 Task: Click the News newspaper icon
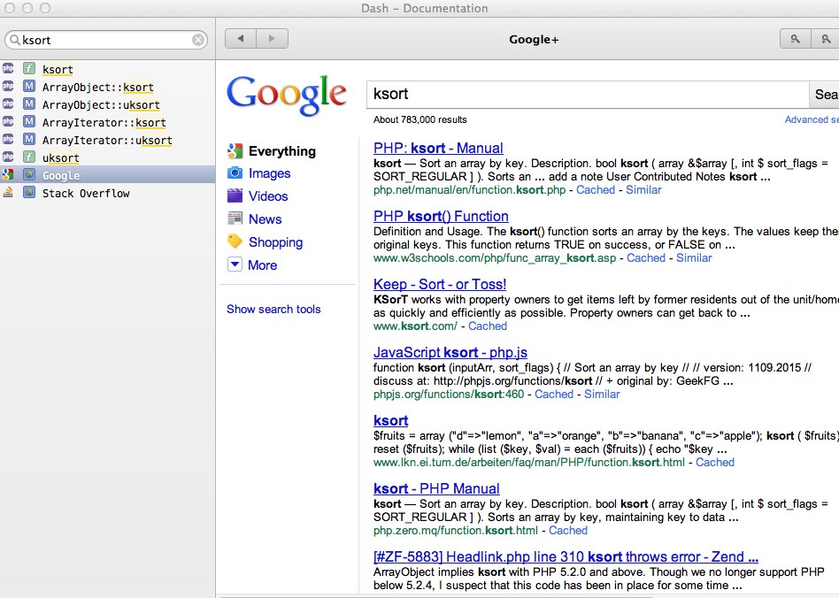click(235, 218)
